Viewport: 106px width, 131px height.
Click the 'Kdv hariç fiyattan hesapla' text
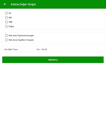click(21, 40)
